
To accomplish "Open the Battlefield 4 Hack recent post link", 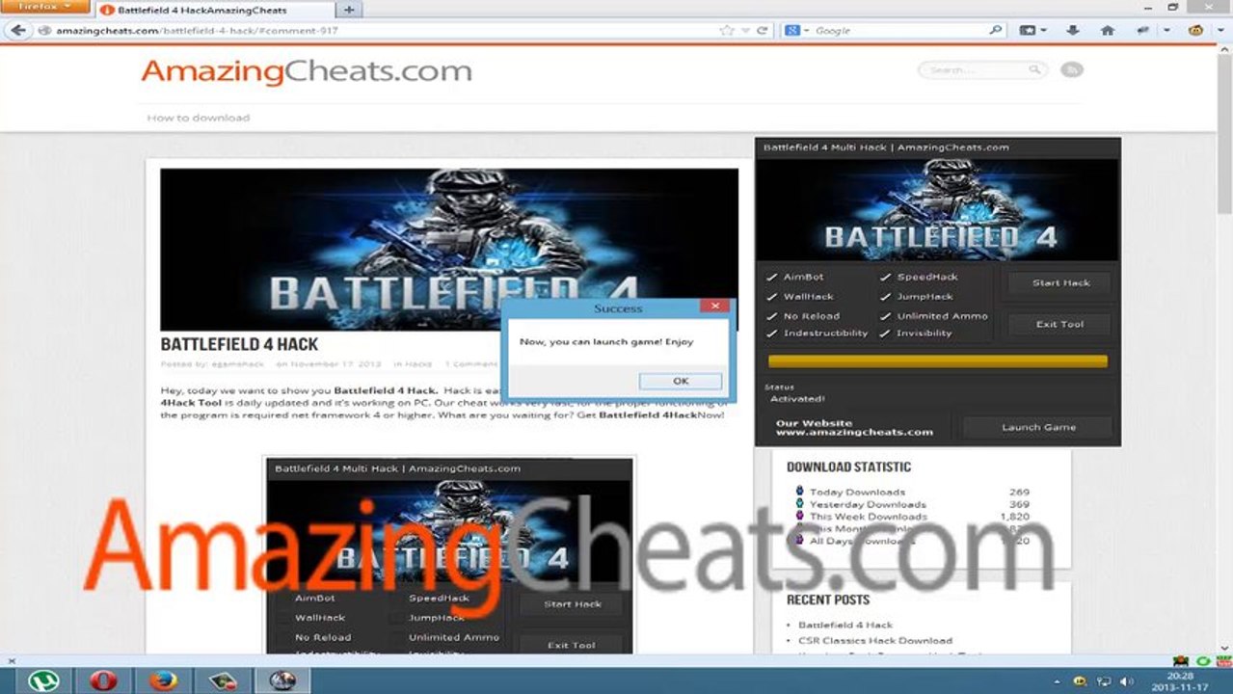I will click(845, 625).
